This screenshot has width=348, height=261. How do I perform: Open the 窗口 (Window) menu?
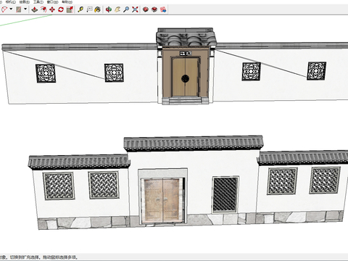pyautogui.click(x=52, y=1)
